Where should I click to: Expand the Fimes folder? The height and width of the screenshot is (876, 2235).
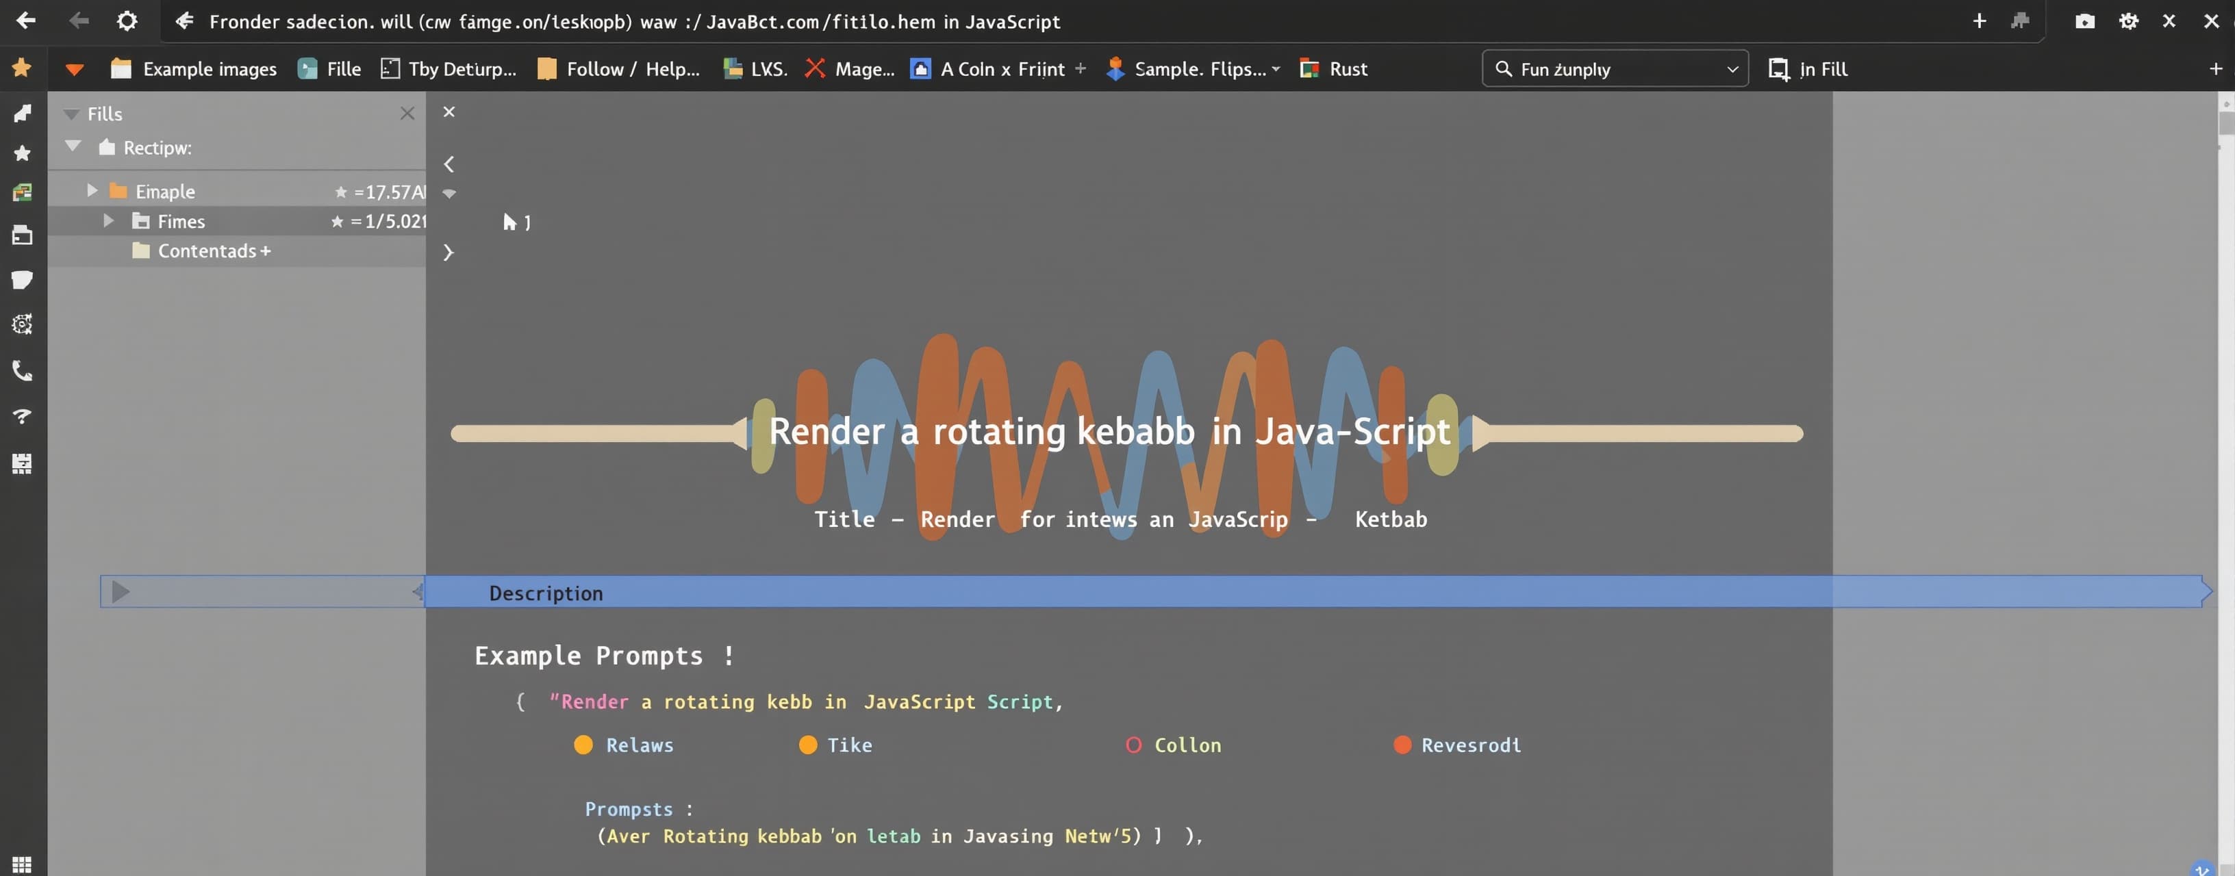tap(108, 220)
